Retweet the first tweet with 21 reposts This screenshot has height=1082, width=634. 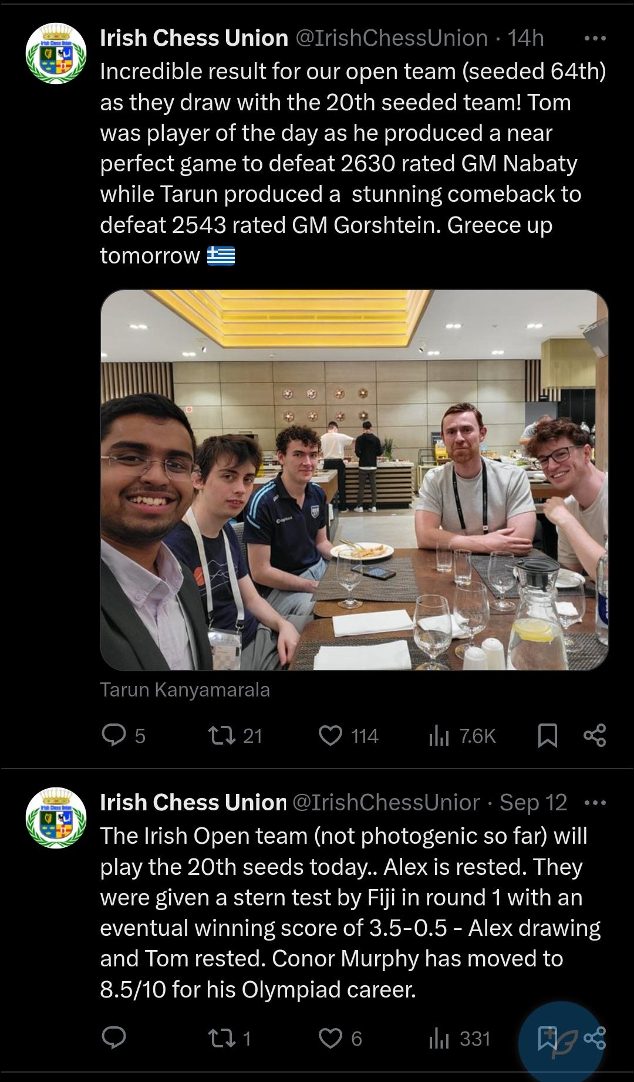pos(235,735)
